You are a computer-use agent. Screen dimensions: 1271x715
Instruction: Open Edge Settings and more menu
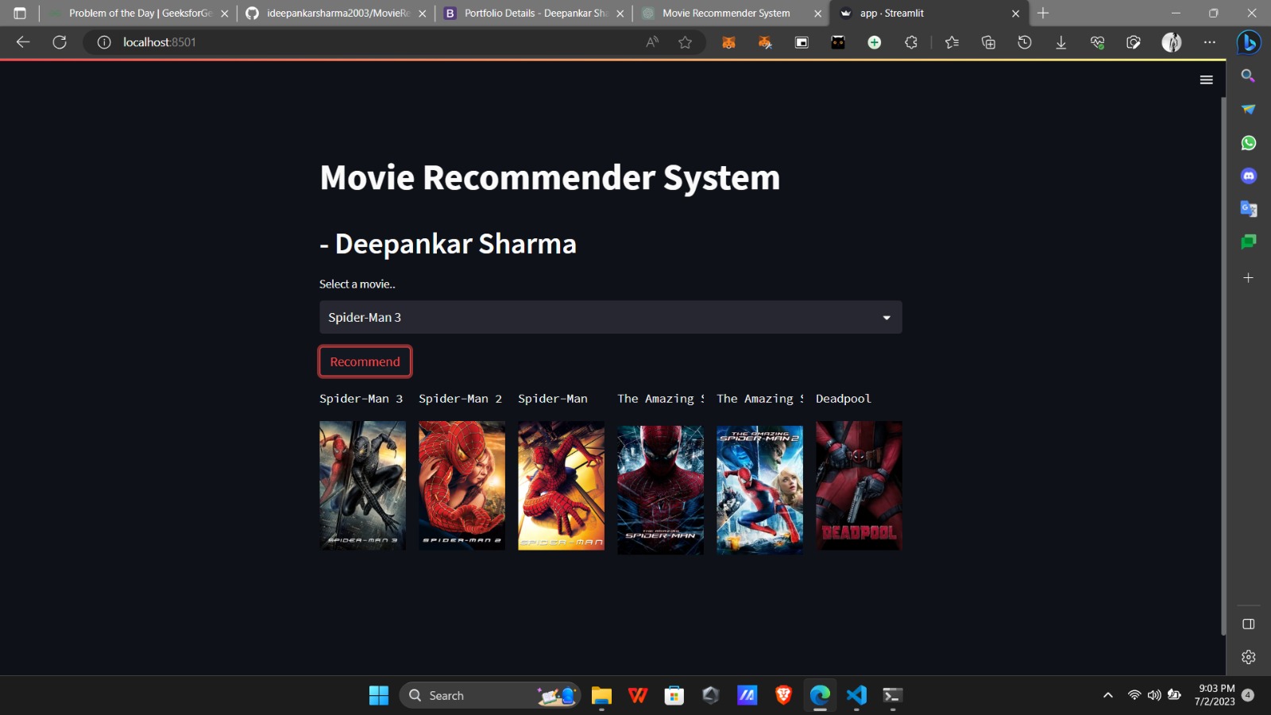(1209, 42)
